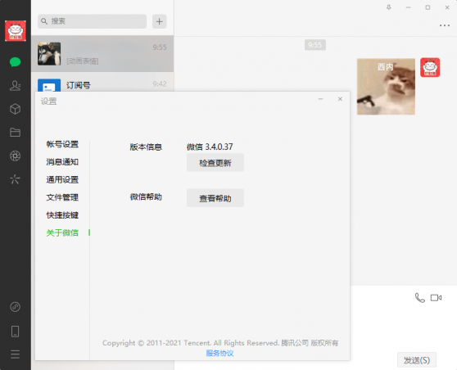The width and height of the screenshot is (457, 370).
Task: Click the sender avatar in chat
Action: pyautogui.click(x=430, y=67)
